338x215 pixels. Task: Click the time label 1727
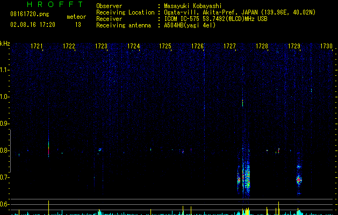tap(230, 46)
